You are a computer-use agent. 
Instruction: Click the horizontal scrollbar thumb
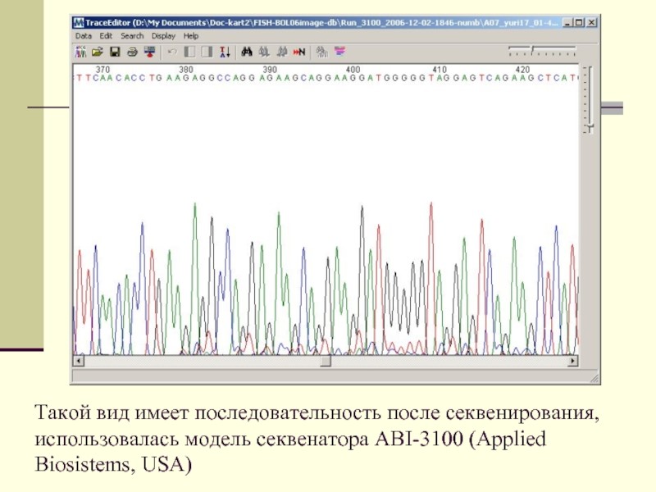[x=326, y=361]
